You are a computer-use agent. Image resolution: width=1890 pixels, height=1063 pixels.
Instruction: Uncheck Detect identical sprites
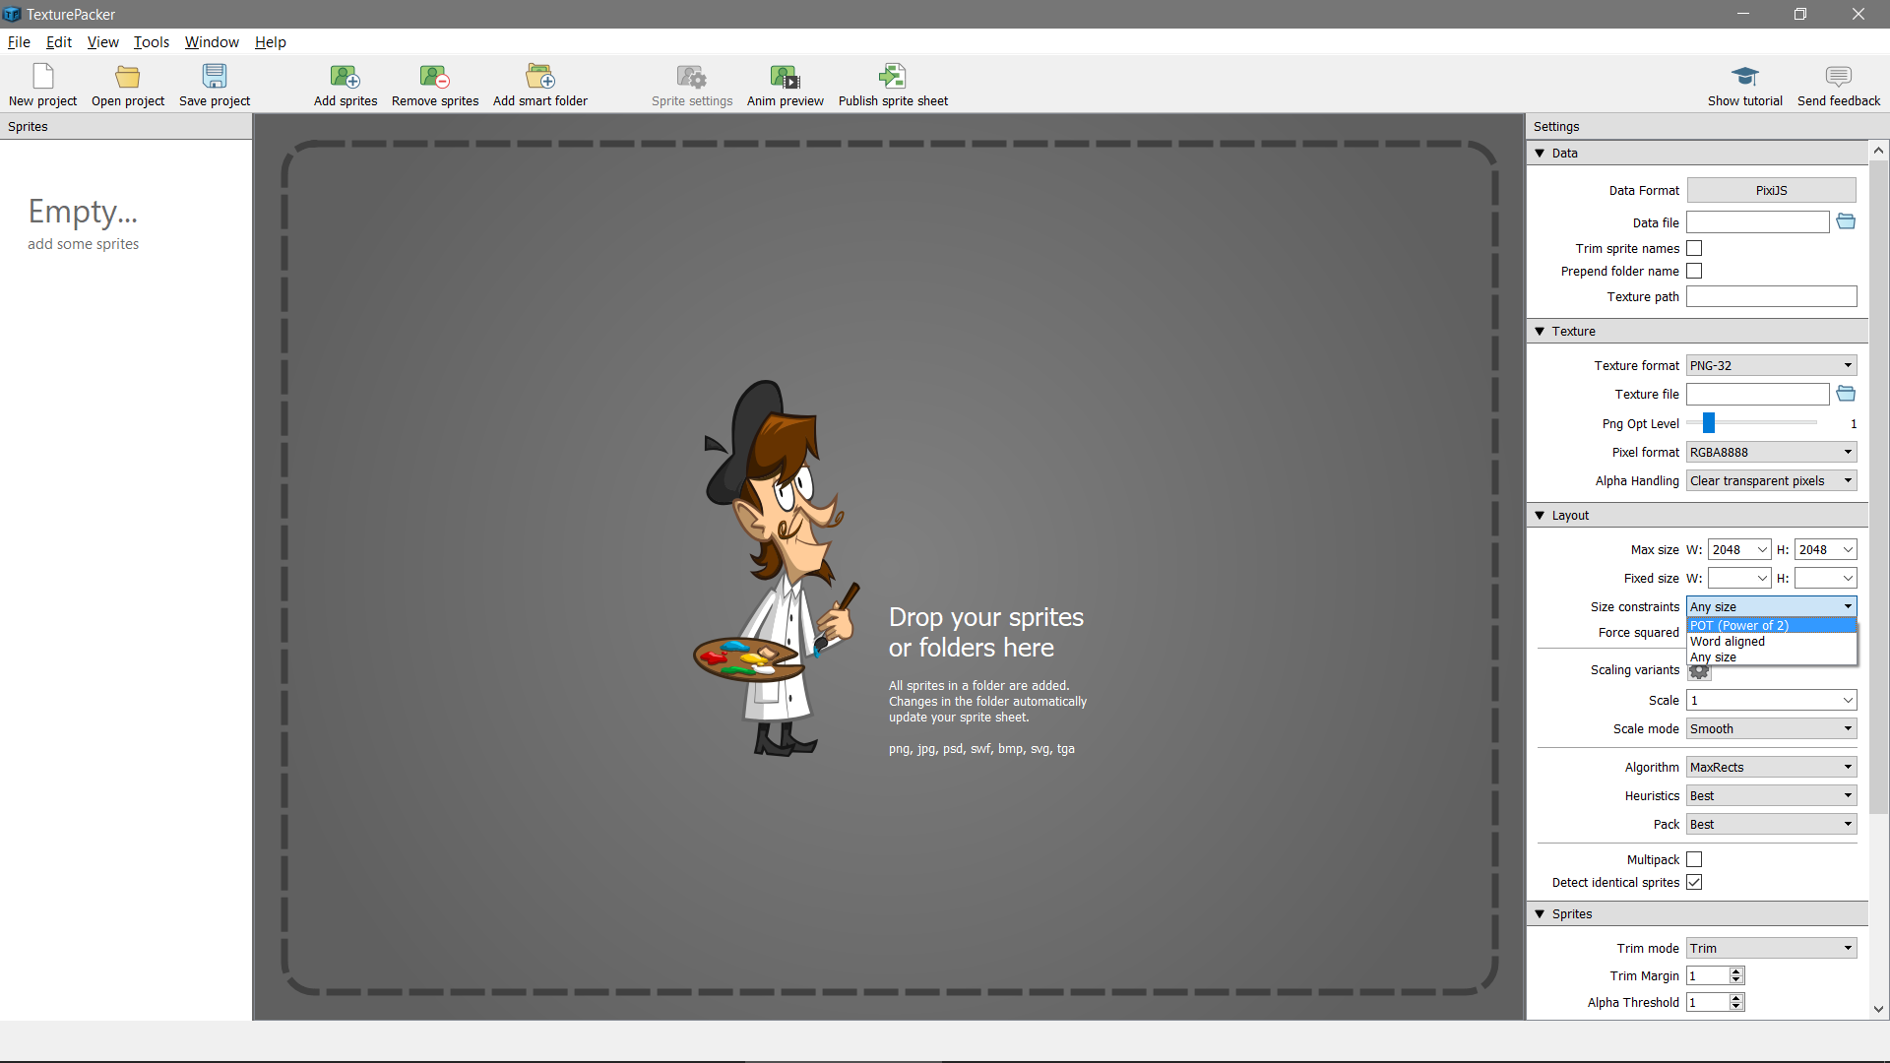tap(1694, 882)
